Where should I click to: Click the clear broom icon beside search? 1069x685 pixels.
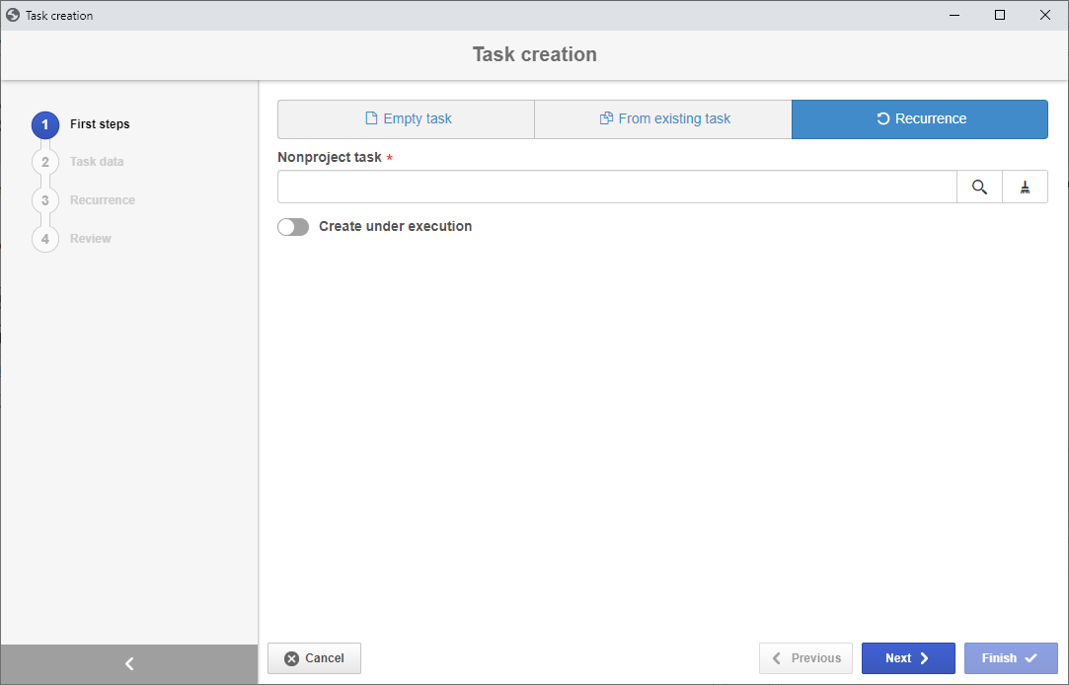1025,187
